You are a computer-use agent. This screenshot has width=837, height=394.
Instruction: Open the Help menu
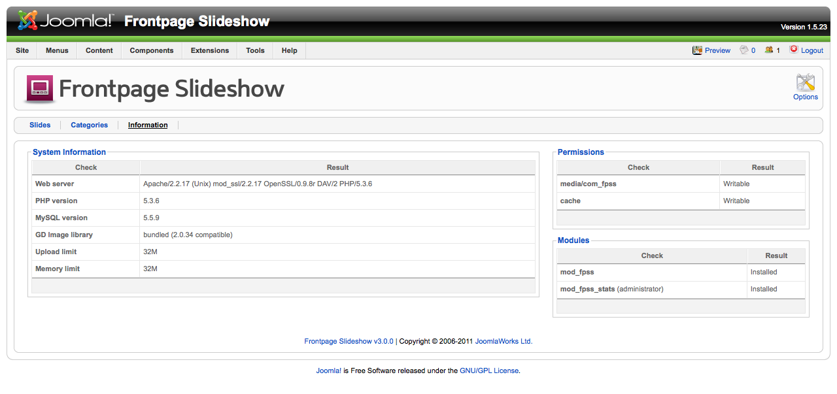pyautogui.click(x=289, y=50)
